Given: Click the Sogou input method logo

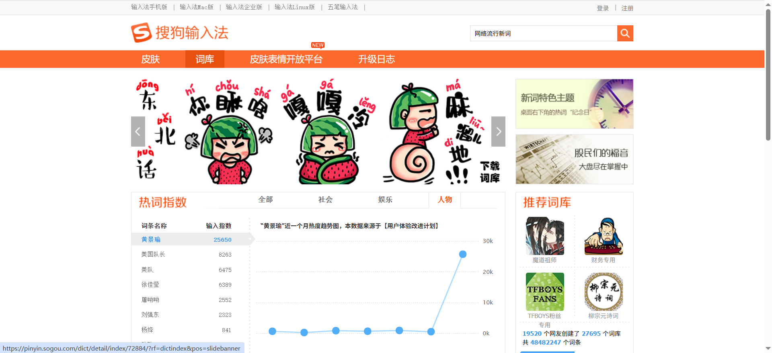Looking at the screenshot, I should pos(180,33).
